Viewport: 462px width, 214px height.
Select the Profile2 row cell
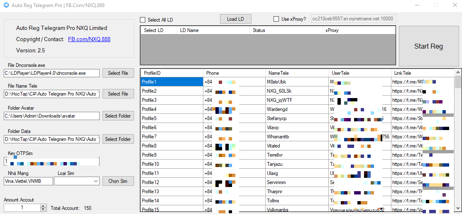click(x=172, y=91)
